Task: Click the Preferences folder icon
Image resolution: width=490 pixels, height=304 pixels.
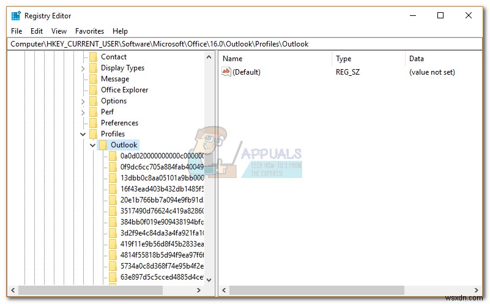Action: pos(93,123)
